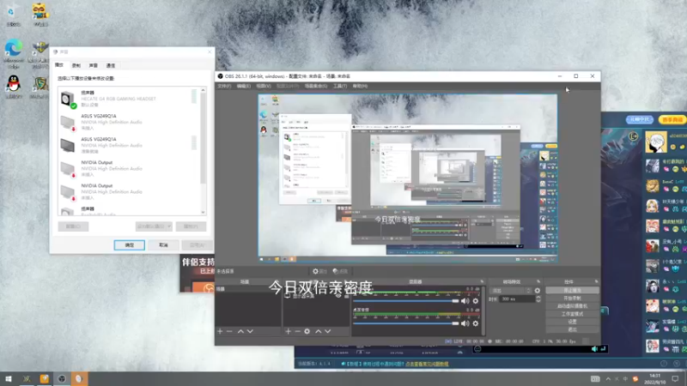Click the 桌面音频 volume slider
This screenshot has width=687, height=386.
(x=405, y=323)
